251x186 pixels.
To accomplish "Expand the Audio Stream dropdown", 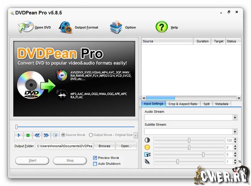I will click(x=235, y=117).
